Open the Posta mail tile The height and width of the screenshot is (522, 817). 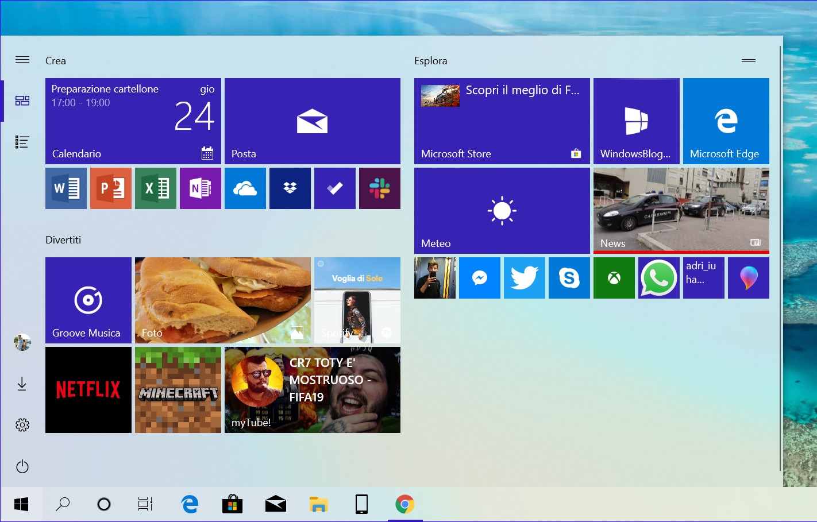coord(313,121)
